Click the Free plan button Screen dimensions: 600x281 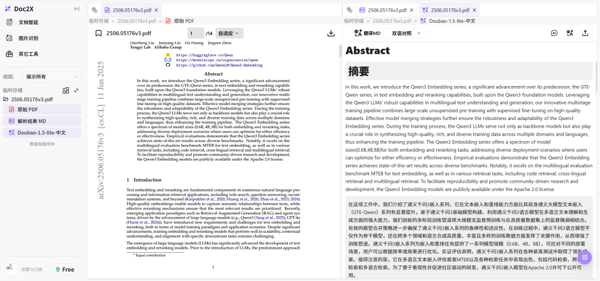point(64,269)
